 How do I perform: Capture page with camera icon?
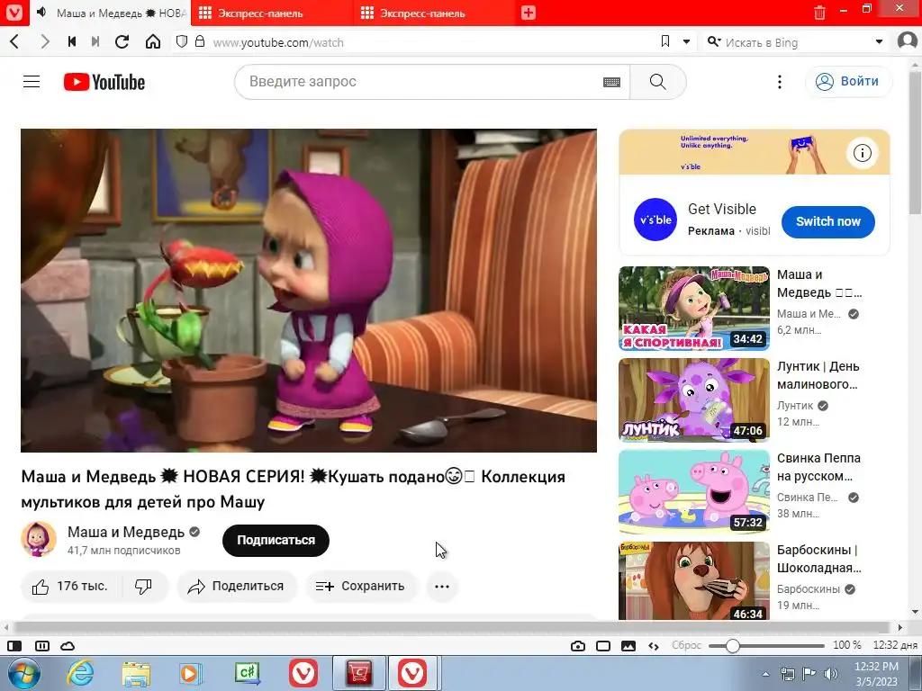pyautogui.click(x=578, y=646)
